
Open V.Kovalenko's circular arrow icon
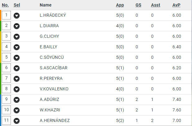coord(17,89)
